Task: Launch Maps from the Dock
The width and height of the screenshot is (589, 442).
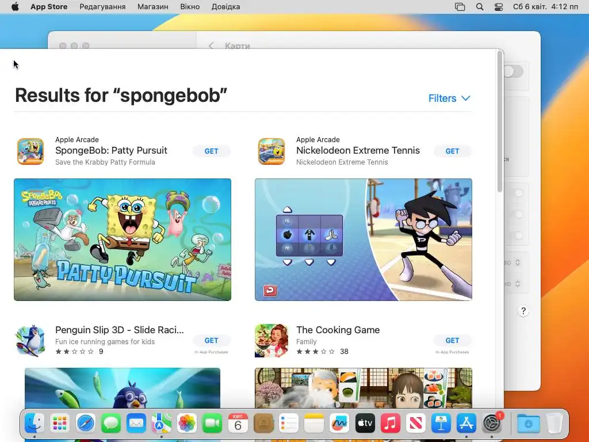Action: pos(162,424)
